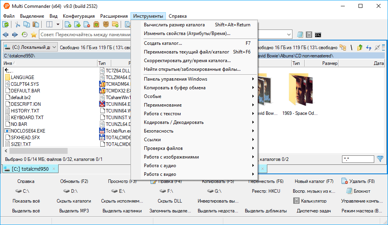
Task: Open the Выделение menu
Action: pyautogui.click(x=32, y=16)
